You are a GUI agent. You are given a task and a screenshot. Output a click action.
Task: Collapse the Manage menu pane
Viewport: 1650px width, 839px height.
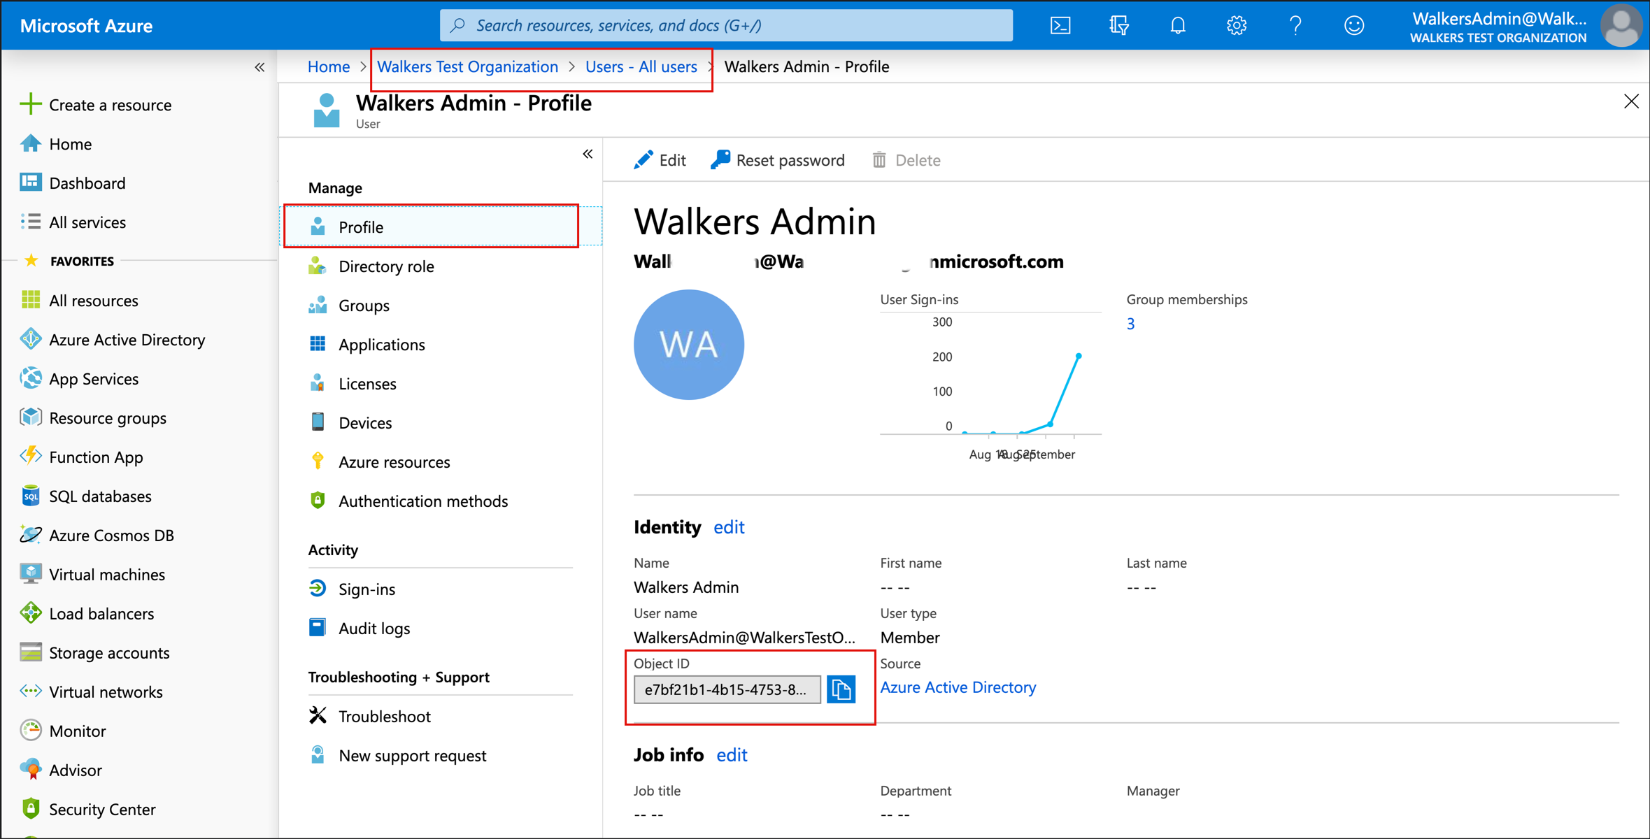pyautogui.click(x=588, y=153)
